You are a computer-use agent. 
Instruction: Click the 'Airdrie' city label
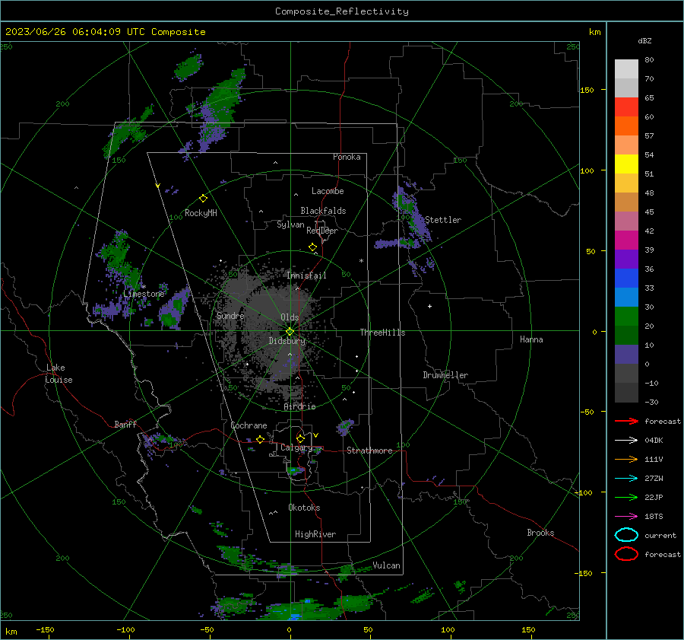click(299, 406)
